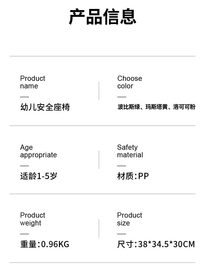Click the vertical divider beside Product name
Image resolution: width=204 pixels, height=270 pixels.
[99, 91]
